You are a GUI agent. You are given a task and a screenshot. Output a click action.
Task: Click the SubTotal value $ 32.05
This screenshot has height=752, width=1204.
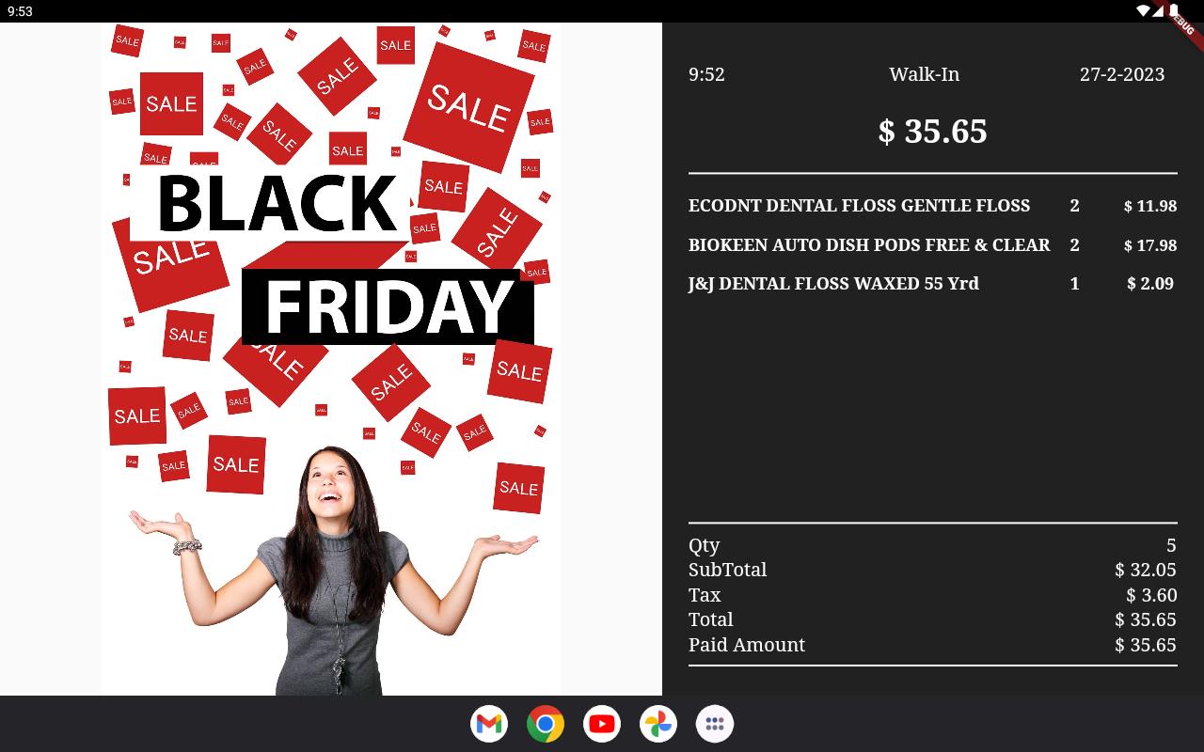point(1146,570)
